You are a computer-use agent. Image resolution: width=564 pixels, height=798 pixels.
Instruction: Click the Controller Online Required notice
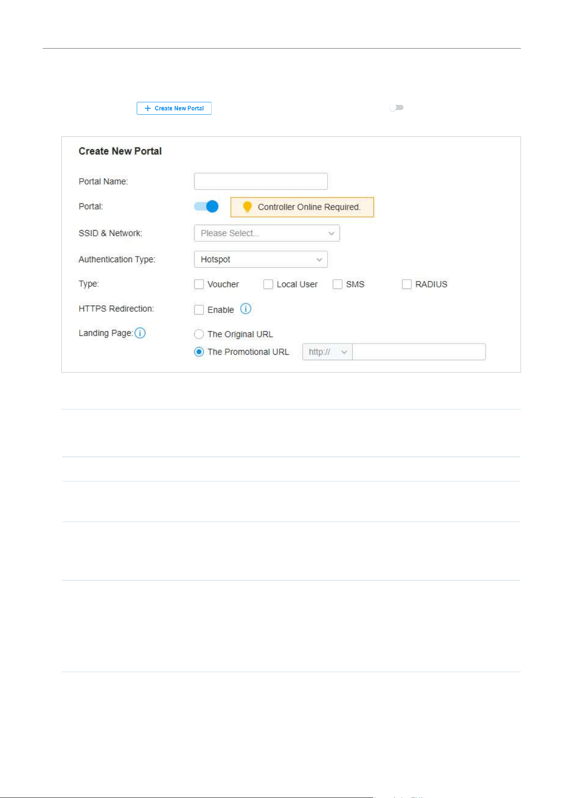point(302,207)
